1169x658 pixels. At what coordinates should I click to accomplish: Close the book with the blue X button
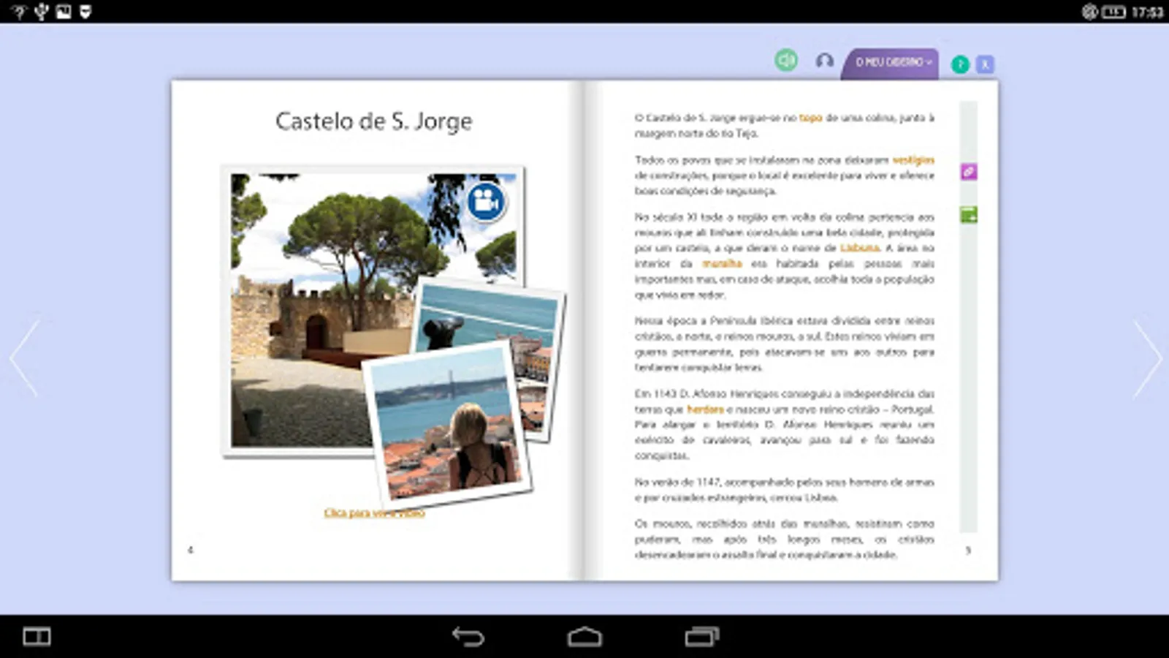click(x=985, y=64)
